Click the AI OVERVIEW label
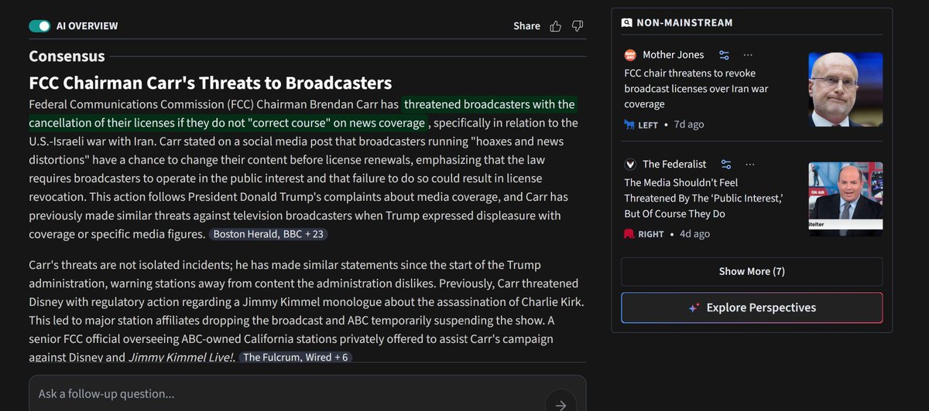Image resolution: width=929 pixels, height=411 pixels. 87,25
